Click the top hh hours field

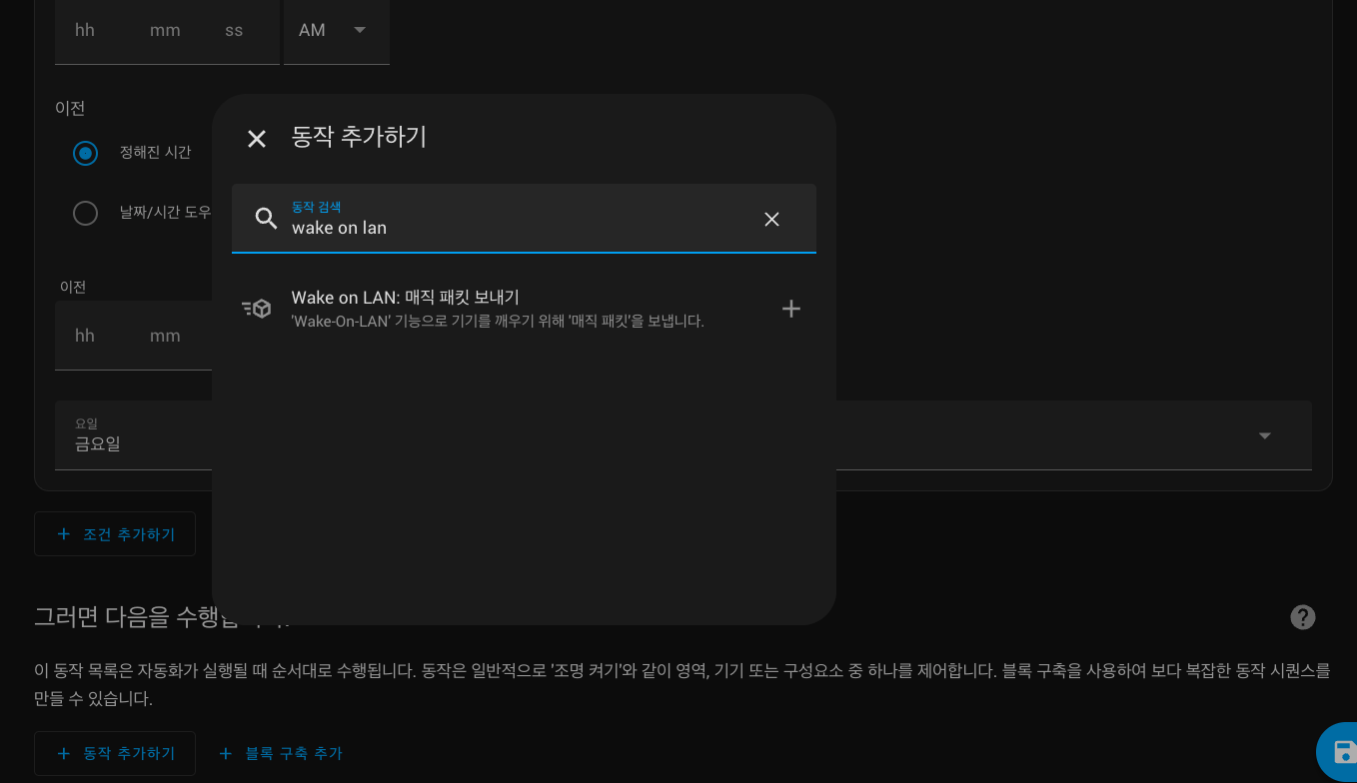click(85, 31)
